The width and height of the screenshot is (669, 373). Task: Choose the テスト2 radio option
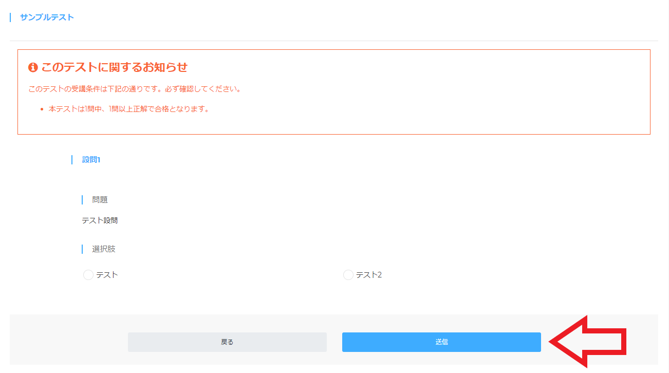click(x=348, y=275)
